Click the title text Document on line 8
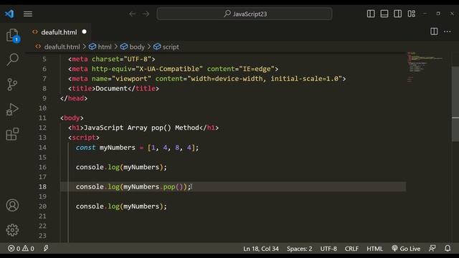The height and width of the screenshot is (258, 459). point(112,88)
